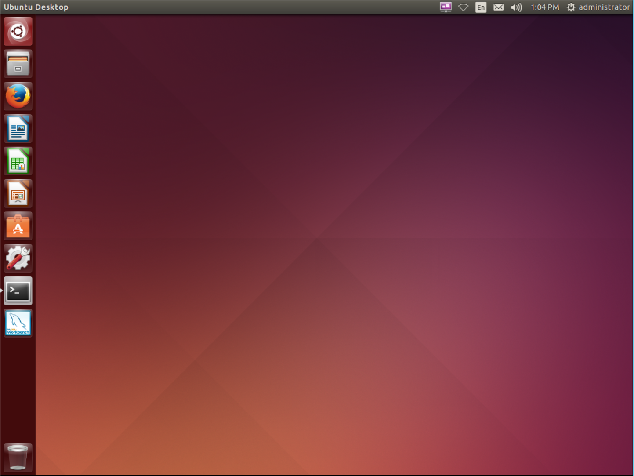Open the En keyboard layout menu
This screenshot has width=634, height=476.
pyautogui.click(x=481, y=7)
